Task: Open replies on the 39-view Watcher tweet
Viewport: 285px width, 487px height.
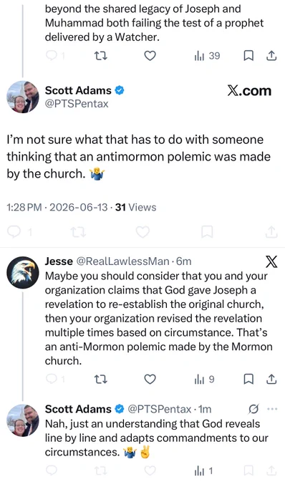Action: (x=55, y=56)
